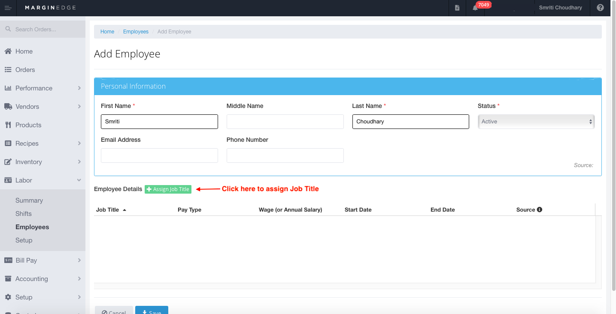The height and width of the screenshot is (314, 616).
Task: Click the Accounting box icon in sidebar
Action: 8,279
